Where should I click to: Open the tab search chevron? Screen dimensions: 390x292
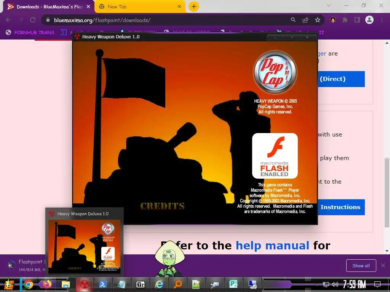point(329,5)
